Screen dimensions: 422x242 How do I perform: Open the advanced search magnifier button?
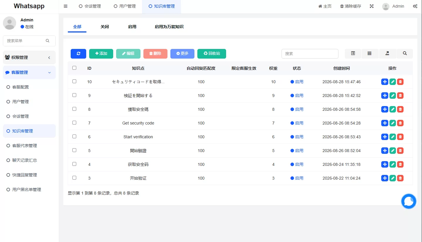tap(405, 54)
